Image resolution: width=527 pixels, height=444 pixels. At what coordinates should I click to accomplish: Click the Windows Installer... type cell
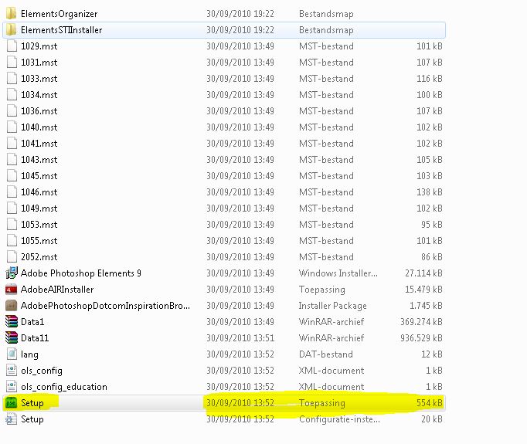pos(338,273)
